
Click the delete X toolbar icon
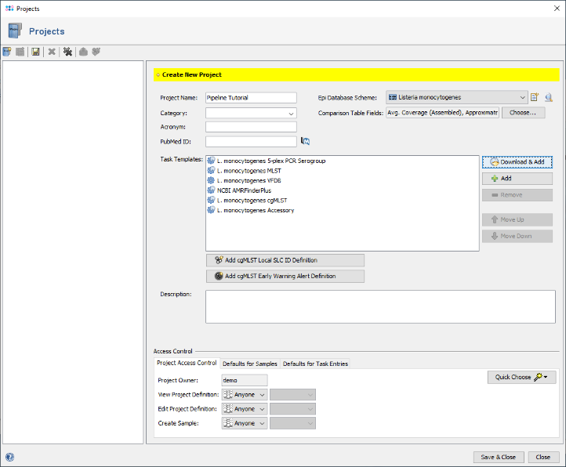point(52,52)
